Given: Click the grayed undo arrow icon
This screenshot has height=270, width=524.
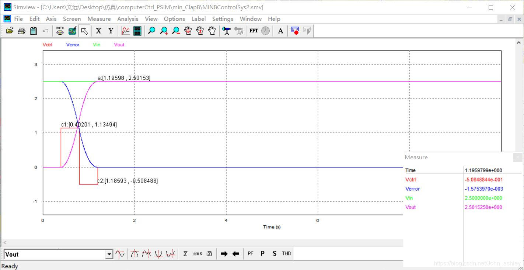Looking at the screenshot, I should tap(45, 31).
